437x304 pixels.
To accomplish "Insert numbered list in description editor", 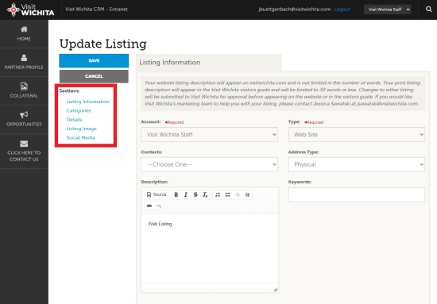I will [x=218, y=194].
